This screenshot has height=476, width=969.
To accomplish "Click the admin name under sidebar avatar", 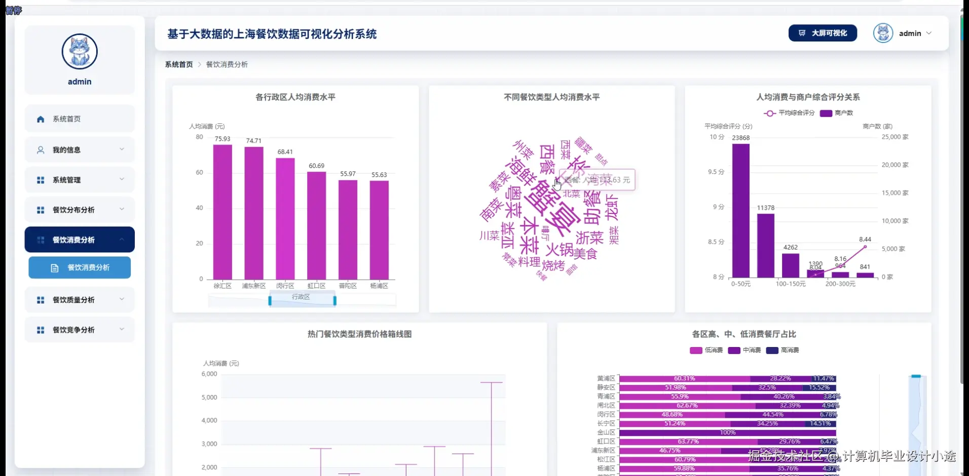I will (80, 82).
